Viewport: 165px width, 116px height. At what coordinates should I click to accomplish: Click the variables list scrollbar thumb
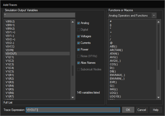[73, 70]
